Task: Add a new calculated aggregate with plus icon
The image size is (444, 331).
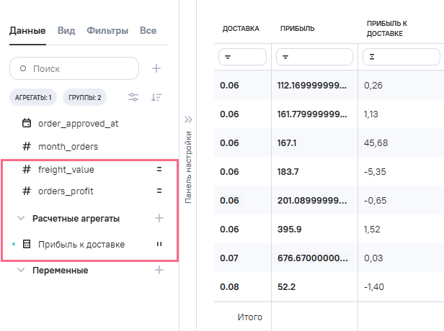Action: pos(159,218)
